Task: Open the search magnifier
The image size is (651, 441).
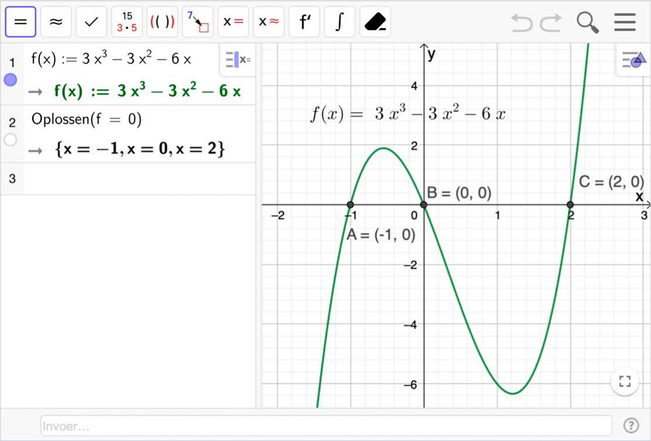Action: click(x=587, y=22)
